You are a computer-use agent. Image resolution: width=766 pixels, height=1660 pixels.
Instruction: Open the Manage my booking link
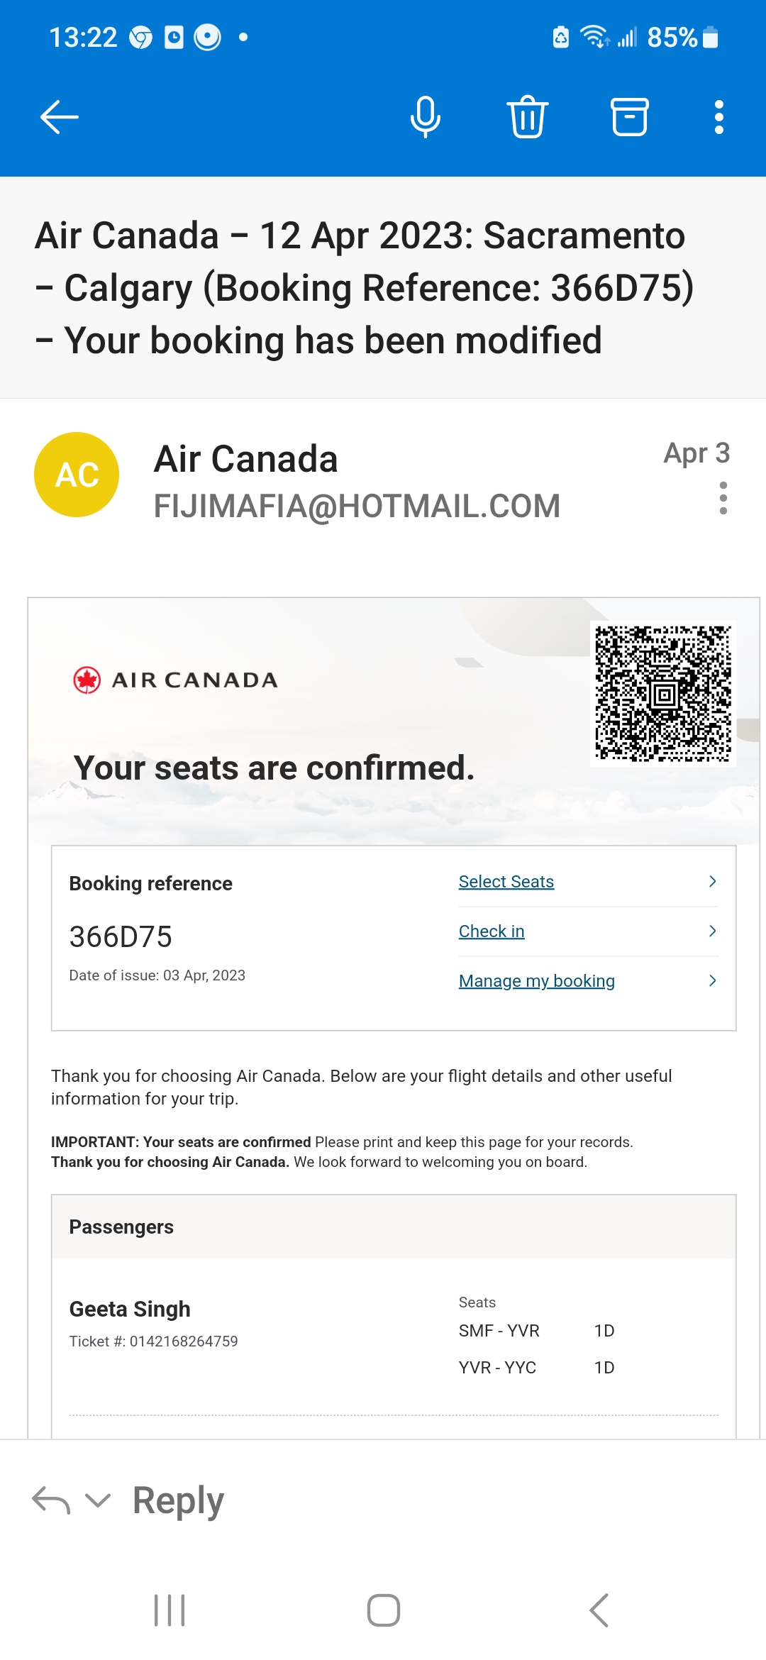pos(536,981)
